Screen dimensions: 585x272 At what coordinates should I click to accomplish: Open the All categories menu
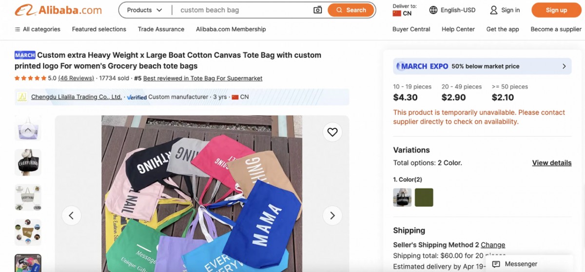point(38,29)
